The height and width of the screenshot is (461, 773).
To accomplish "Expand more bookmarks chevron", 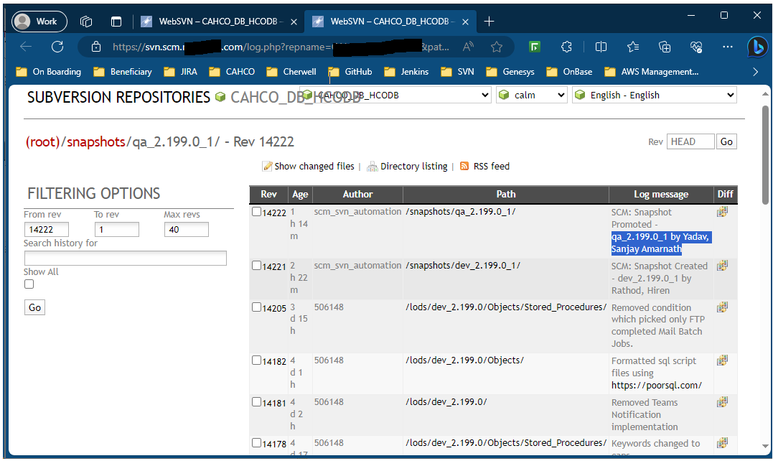I will tap(756, 72).
